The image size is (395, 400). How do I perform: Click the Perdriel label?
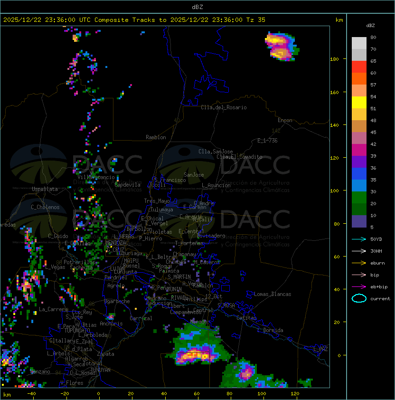coord(116,277)
